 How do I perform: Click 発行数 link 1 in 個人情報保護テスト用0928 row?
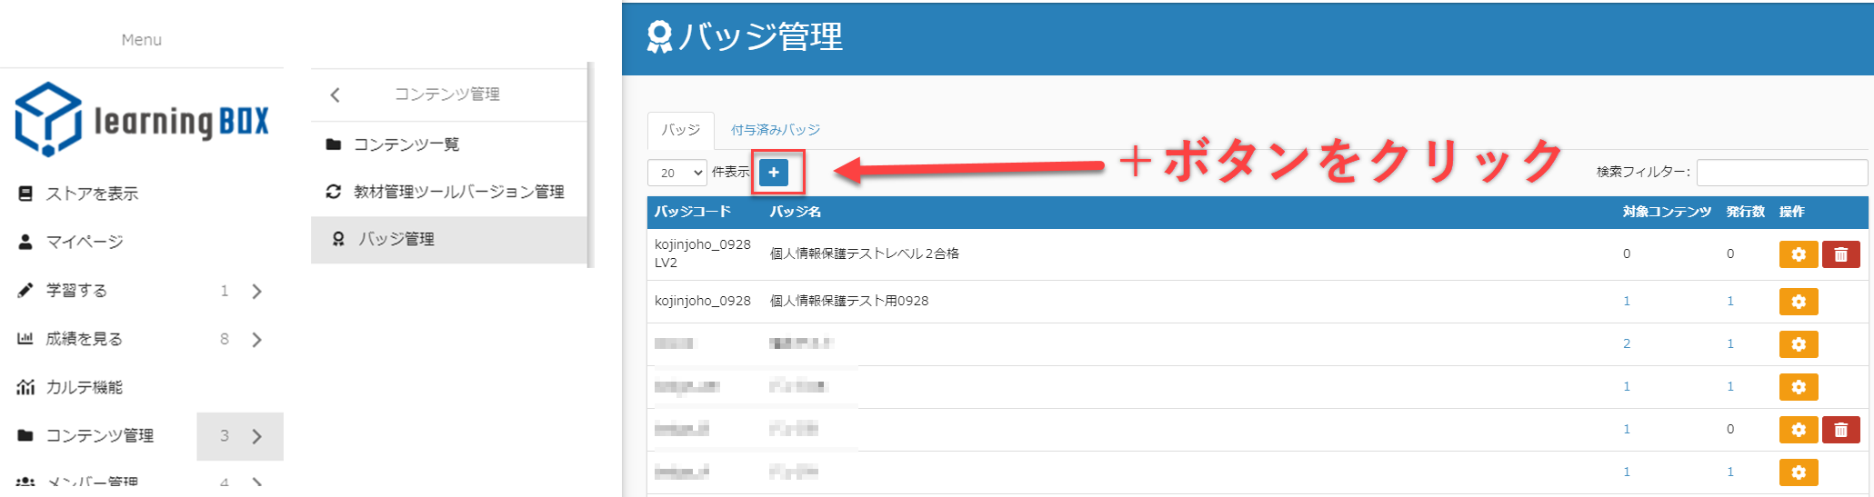pyautogui.click(x=1730, y=301)
